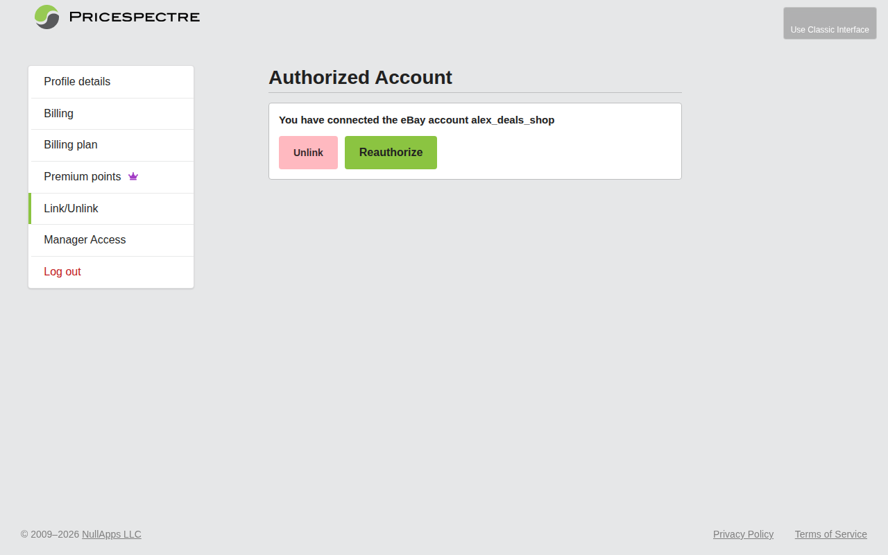The image size is (888, 555).
Task: Switch to the Classic Interface
Action: [830, 23]
